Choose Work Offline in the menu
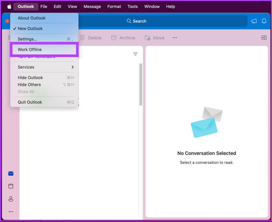The image size is (272, 222). [44, 50]
